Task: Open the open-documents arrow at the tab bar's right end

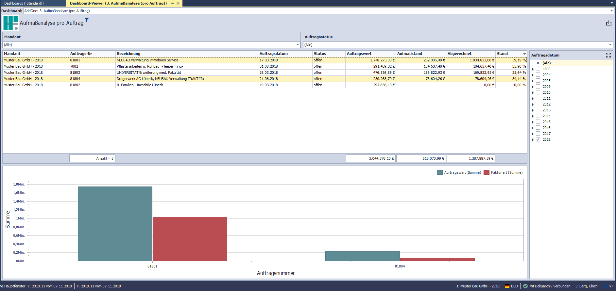Action: (612, 3)
